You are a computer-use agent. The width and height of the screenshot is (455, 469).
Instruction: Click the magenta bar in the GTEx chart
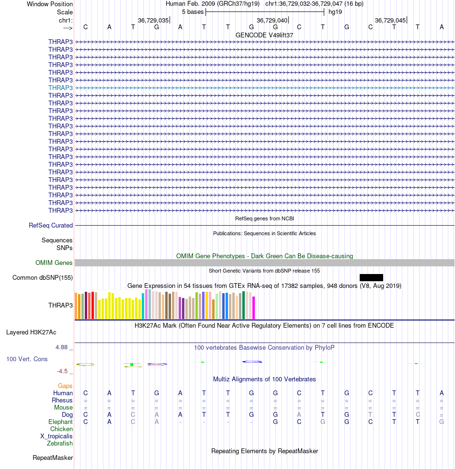click(x=253, y=308)
